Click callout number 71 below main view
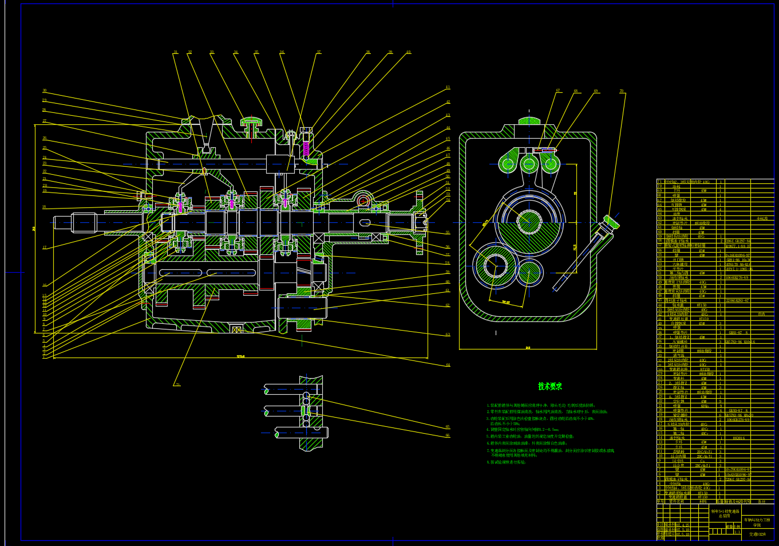This screenshot has width=779, height=546. click(x=177, y=384)
